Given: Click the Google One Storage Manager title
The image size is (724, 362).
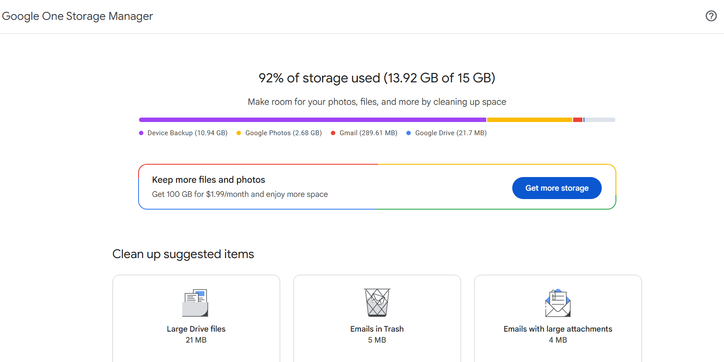Looking at the screenshot, I should click(x=77, y=16).
